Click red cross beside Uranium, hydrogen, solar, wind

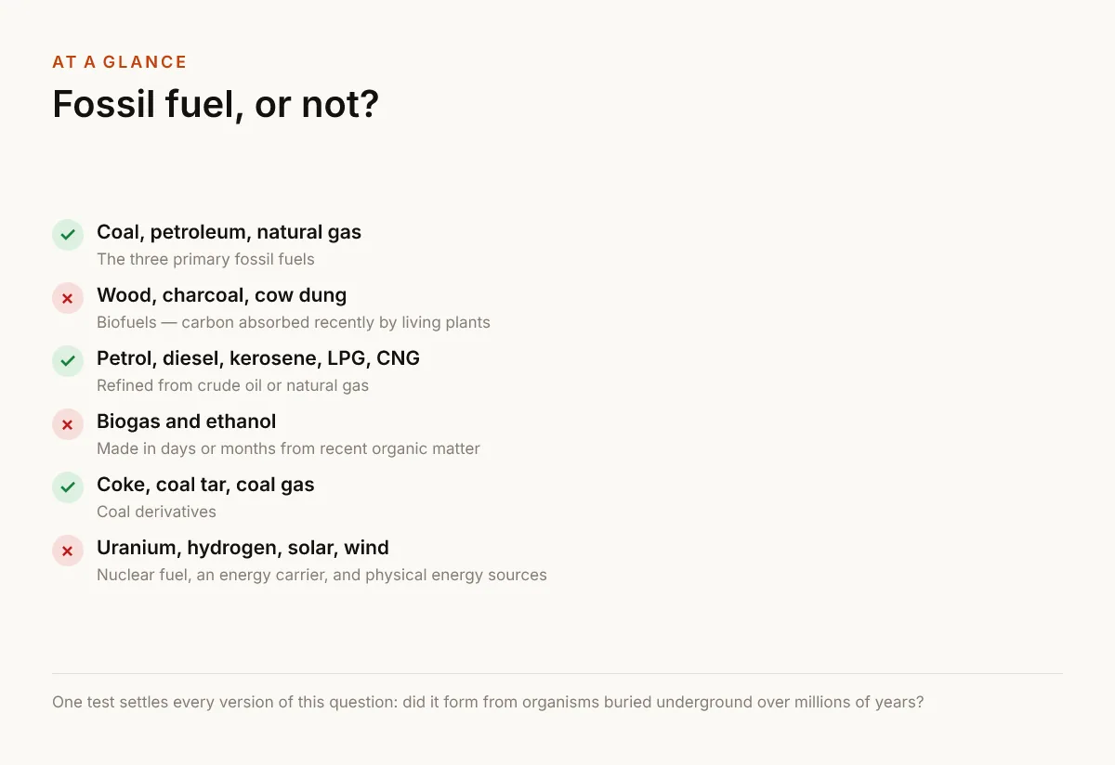(68, 551)
